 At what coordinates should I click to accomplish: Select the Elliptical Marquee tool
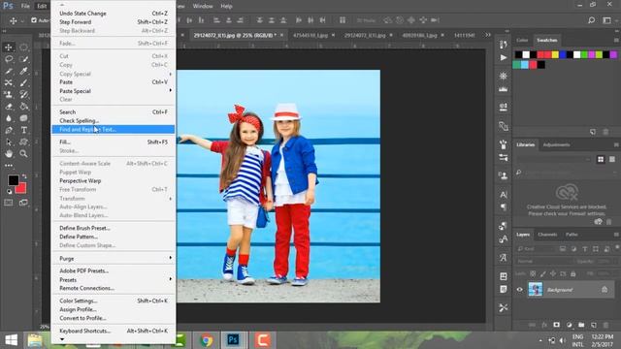pyautogui.click(x=23, y=48)
